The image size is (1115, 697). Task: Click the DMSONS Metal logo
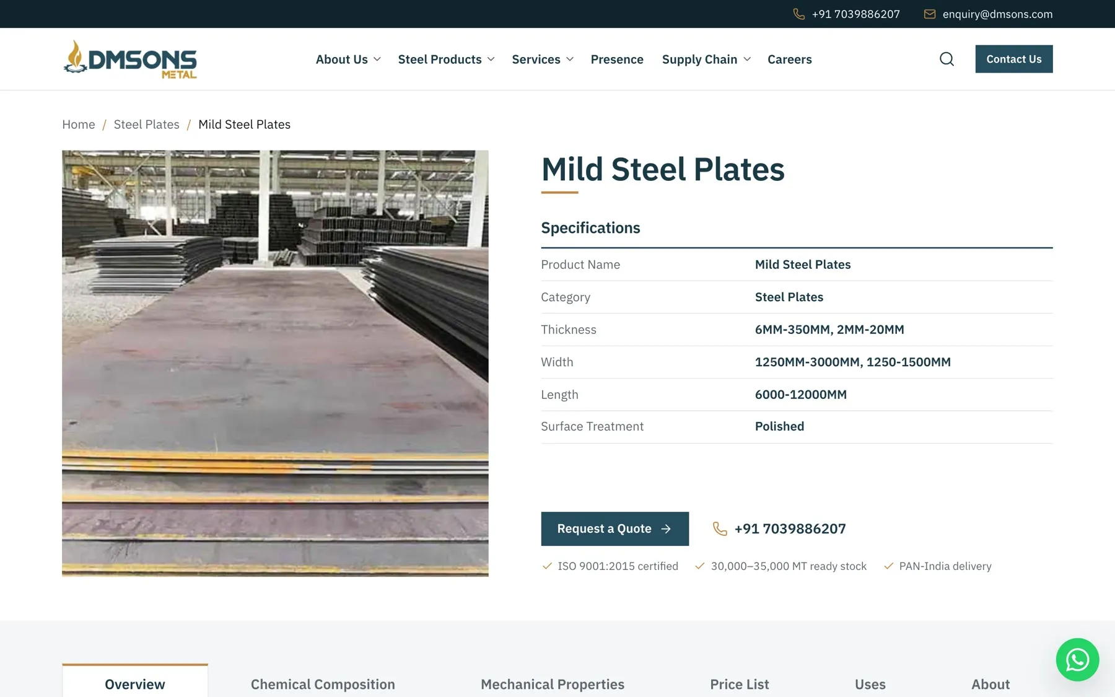click(130, 60)
